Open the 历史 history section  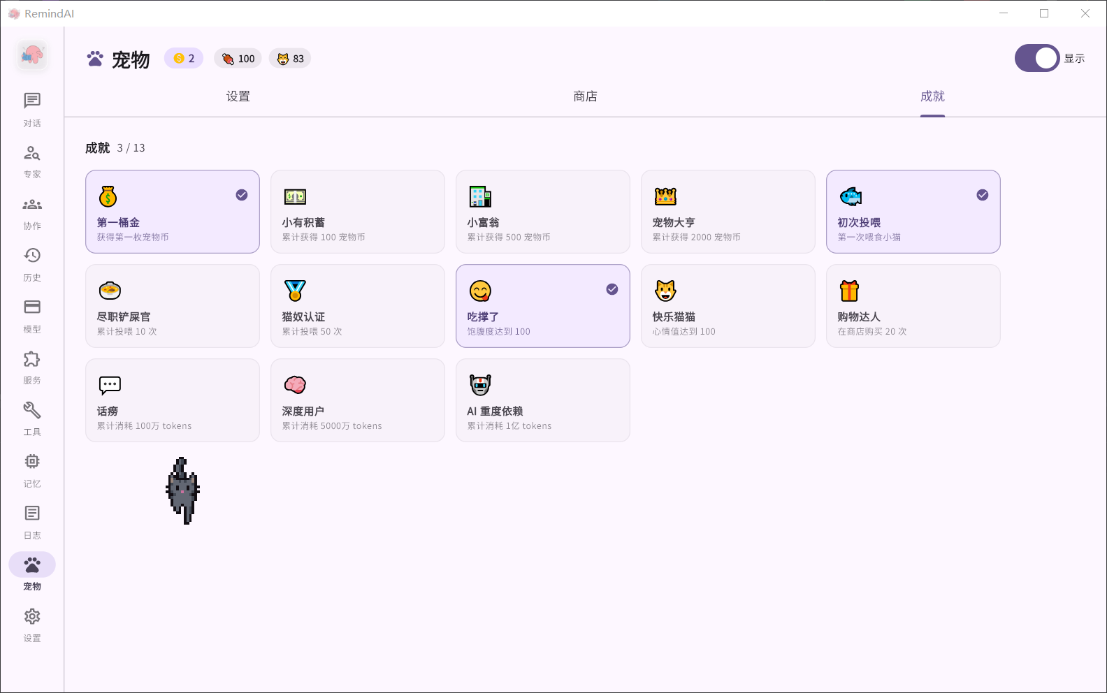click(x=32, y=265)
